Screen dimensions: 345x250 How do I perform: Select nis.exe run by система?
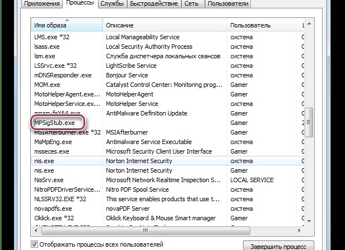tap(168, 161)
